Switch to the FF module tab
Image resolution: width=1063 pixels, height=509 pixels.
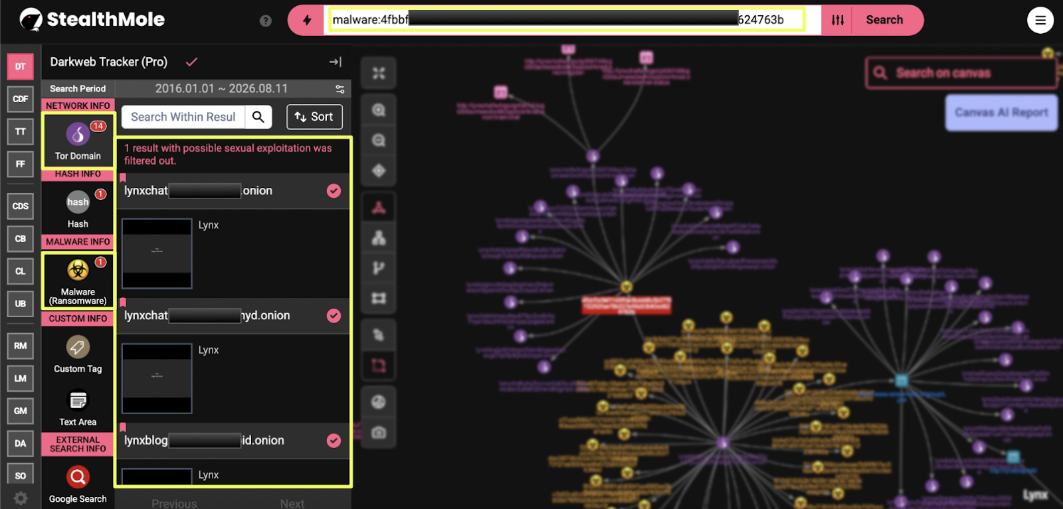pyautogui.click(x=21, y=164)
